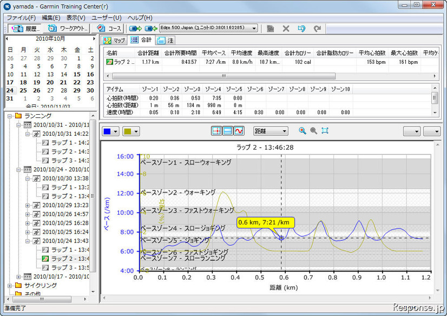Viewport: 447px width, 316px height.
Task: Click the 最高速度 column header
Action: click(x=268, y=53)
